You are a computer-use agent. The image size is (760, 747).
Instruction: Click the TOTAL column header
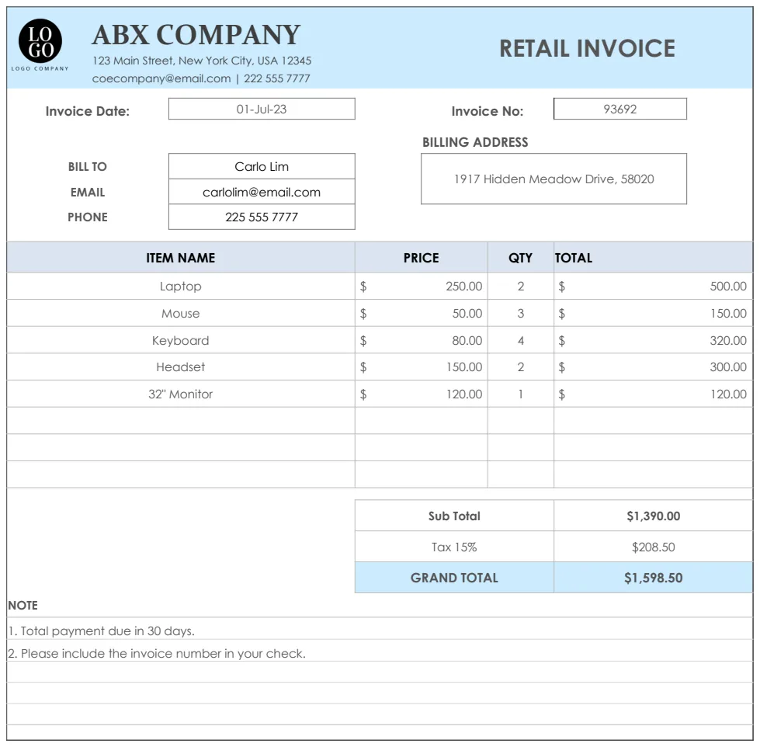(x=654, y=258)
